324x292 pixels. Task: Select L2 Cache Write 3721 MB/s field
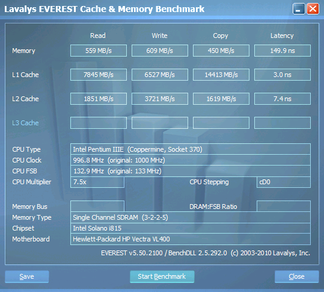[x=160, y=99]
